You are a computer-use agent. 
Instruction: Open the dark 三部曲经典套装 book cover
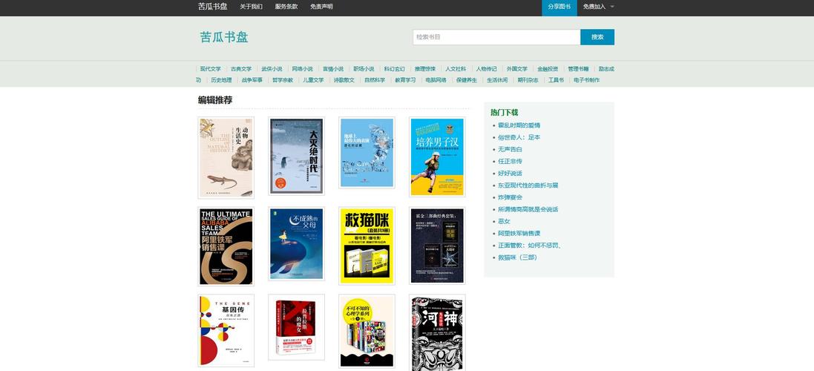(x=437, y=246)
